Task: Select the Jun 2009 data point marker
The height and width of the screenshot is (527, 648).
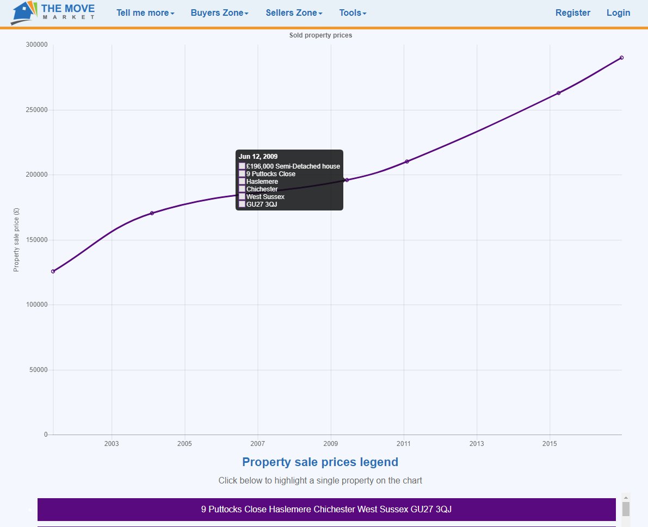Action: pos(347,179)
